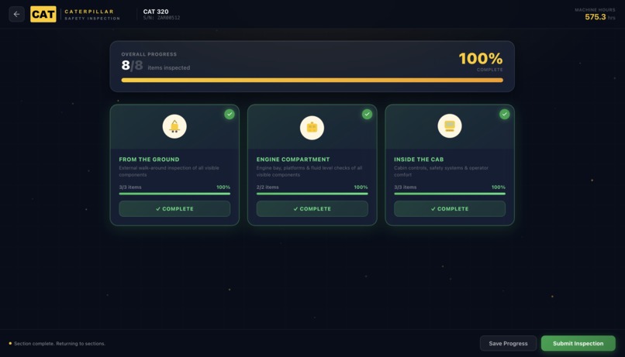Click the Engine bay, platforms description text
This screenshot has width=625, height=357.
tap(309, 171)
